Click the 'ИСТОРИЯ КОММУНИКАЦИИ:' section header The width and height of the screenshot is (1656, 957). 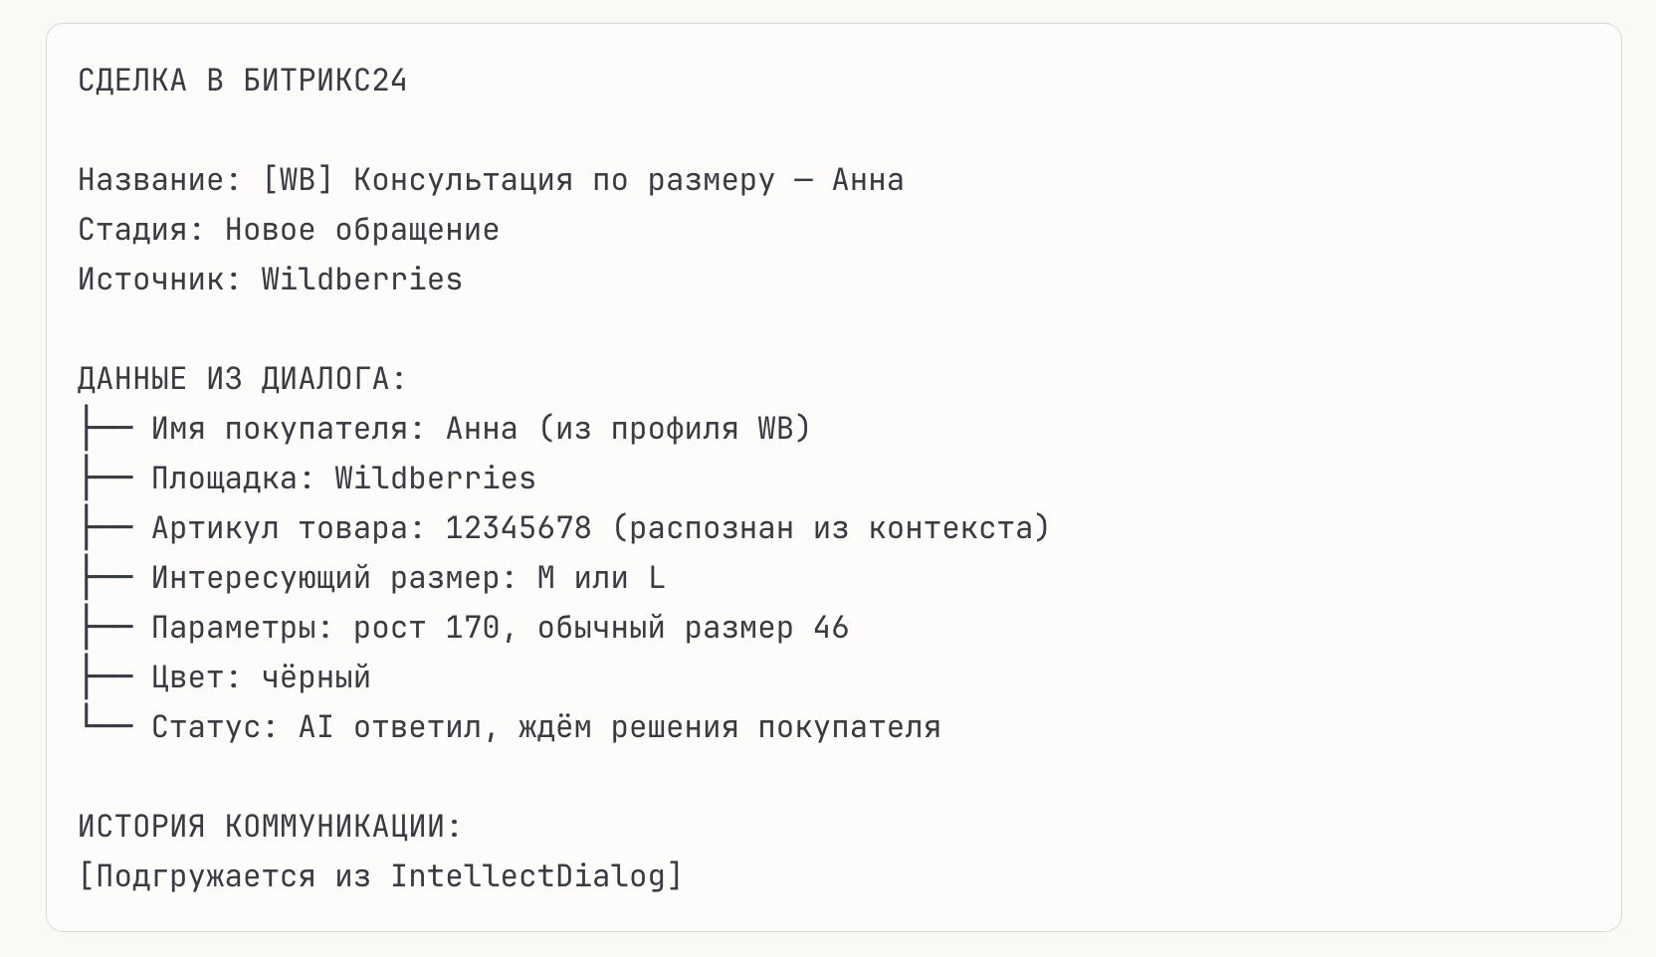tap(270, 827)
